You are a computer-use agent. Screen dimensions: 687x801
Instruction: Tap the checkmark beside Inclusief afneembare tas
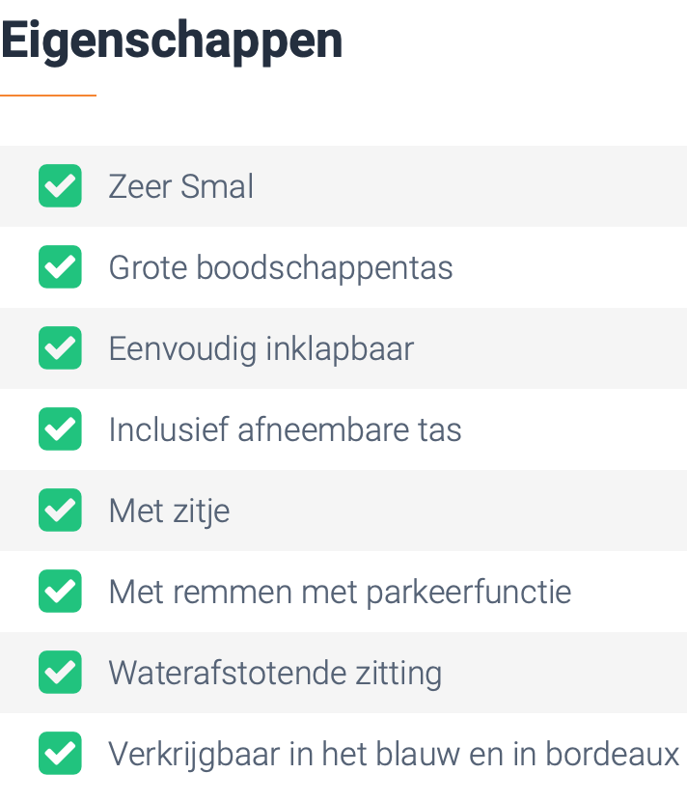pos(60,429)
